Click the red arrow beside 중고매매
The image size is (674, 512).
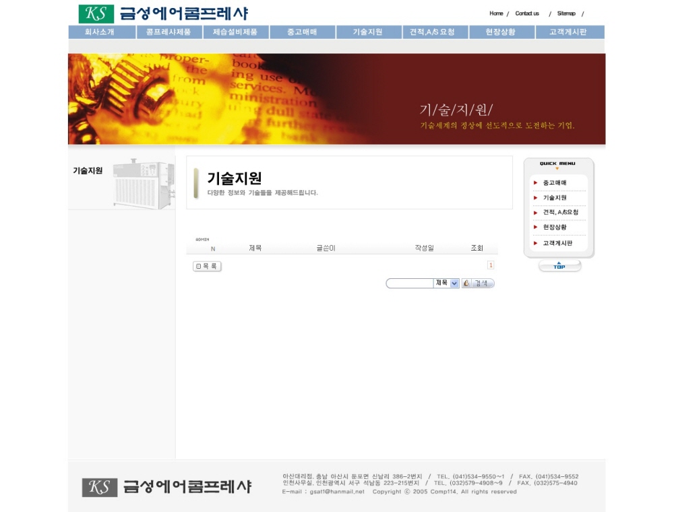tap(535, 183)
